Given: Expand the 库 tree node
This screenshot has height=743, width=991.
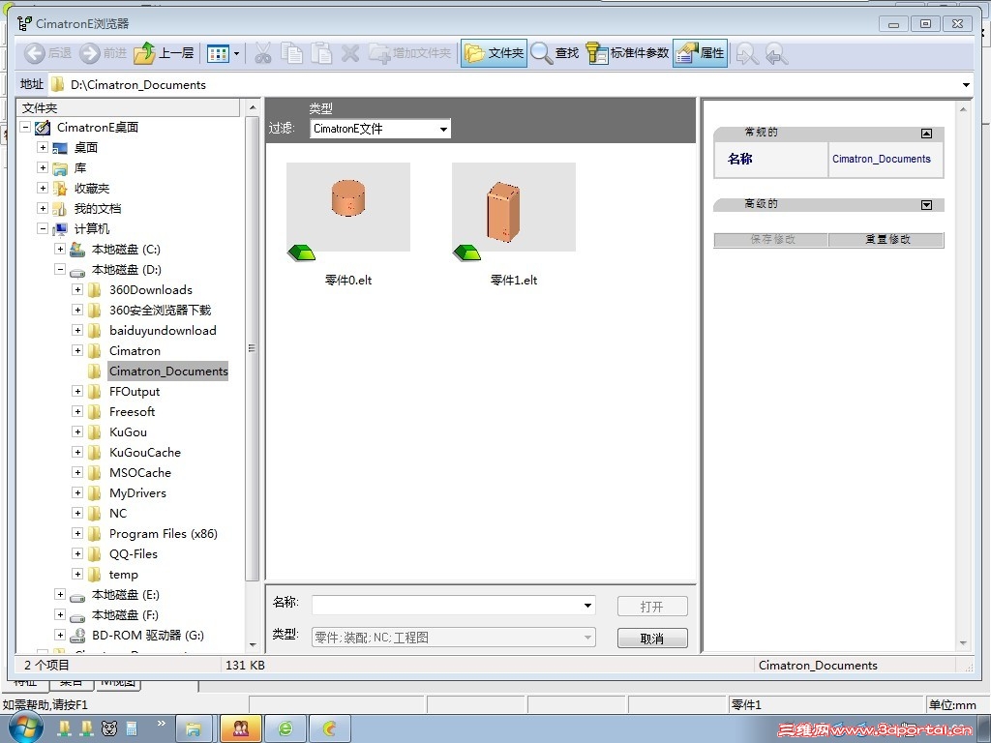Looking at the screenshot, I should pyautogui.click(x=43, y=167).
